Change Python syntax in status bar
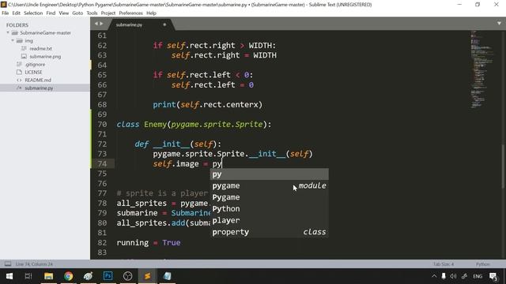Screen dimensions: 506x284 (x=483, y=264)
